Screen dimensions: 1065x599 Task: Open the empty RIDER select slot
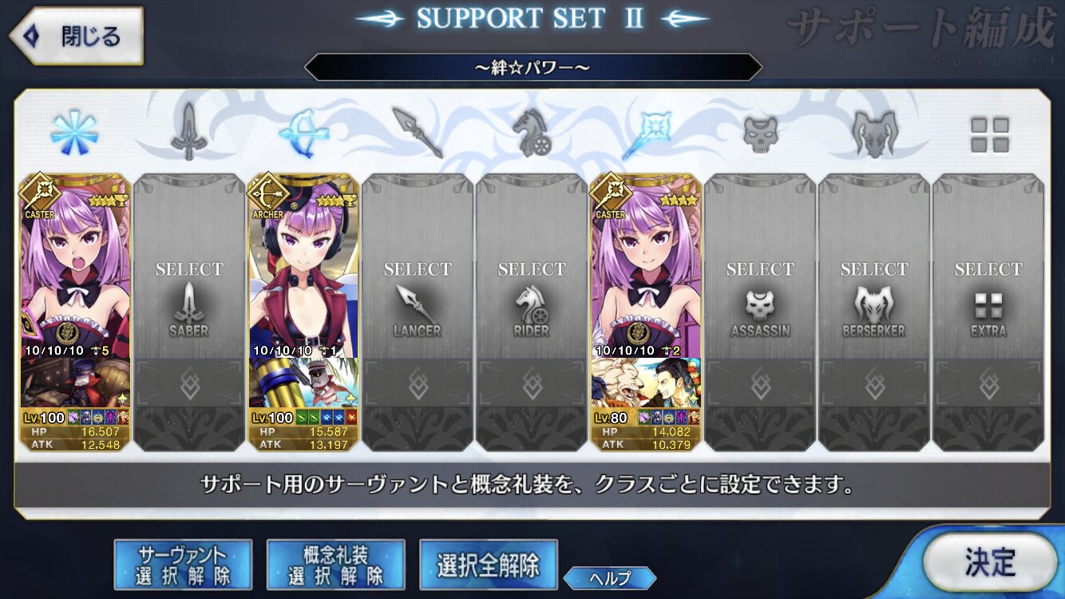click(532, 312)
